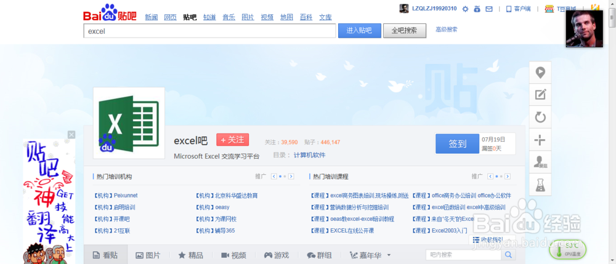Open 【机构】辅导365 link
Image resolution: width=616 pixels, height=264 pixels.
pos(215,231)
